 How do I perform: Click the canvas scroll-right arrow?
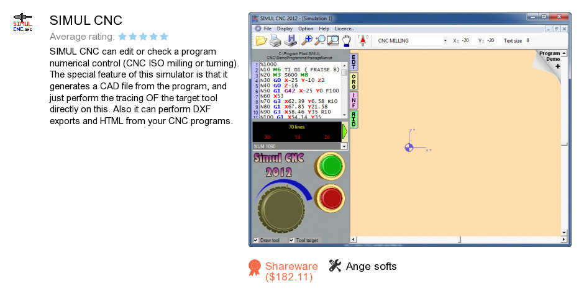click(x=564, y=240)
